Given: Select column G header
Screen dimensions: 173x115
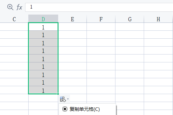Looking at the screenshot, I should [130, 19].
